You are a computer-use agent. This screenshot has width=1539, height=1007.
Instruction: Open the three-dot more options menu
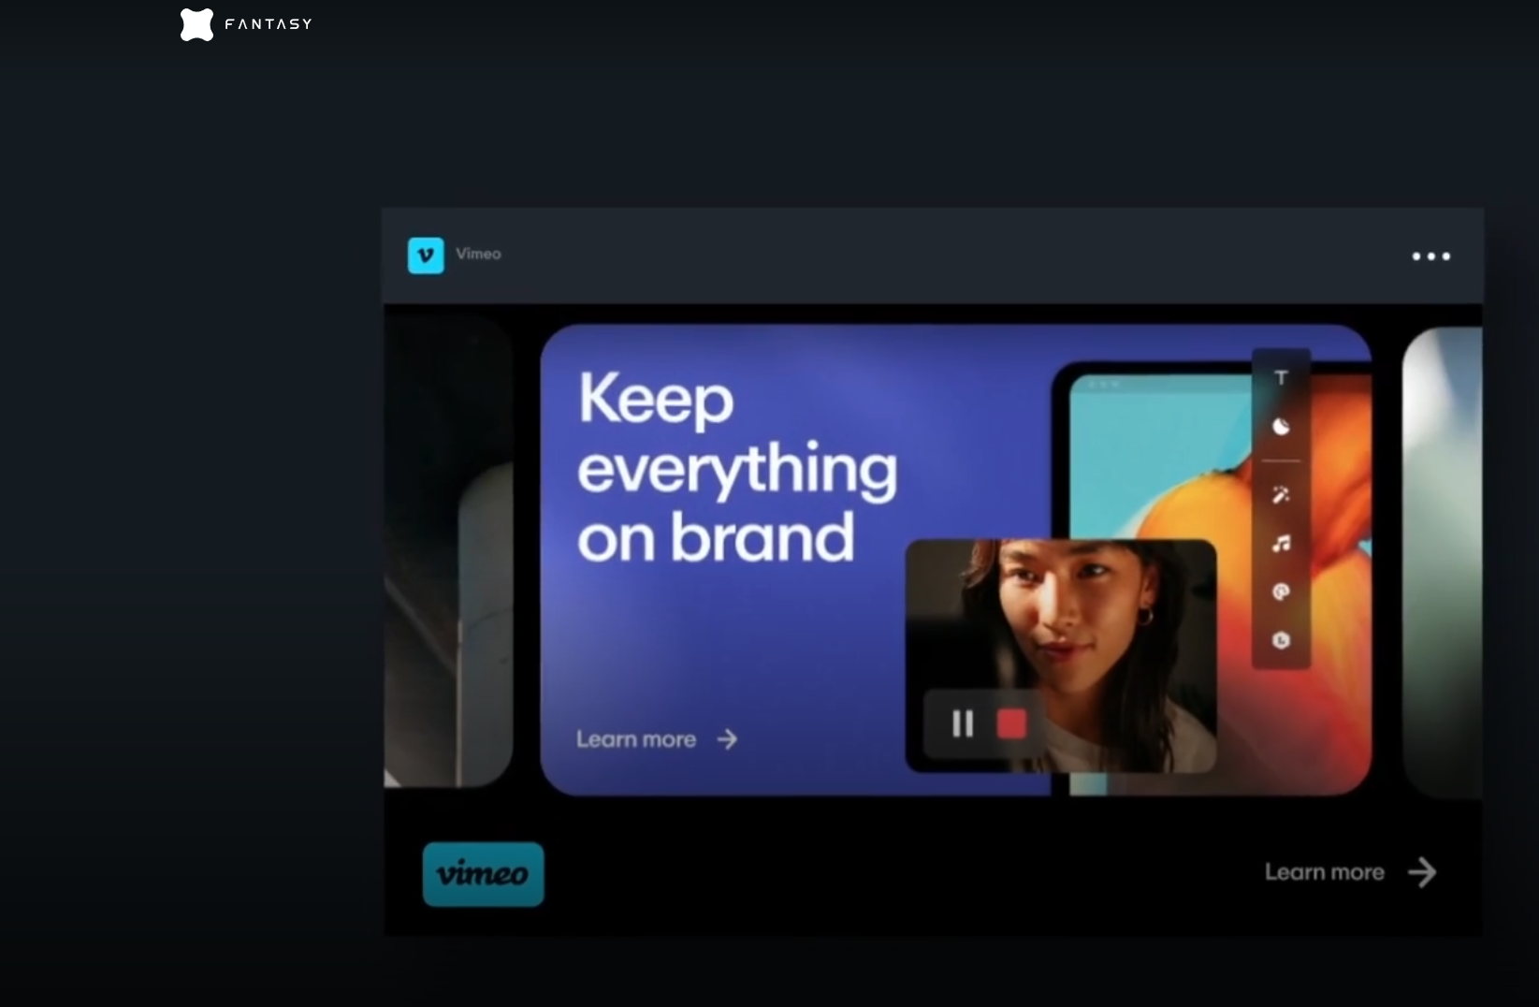(x=1430, y=256)
